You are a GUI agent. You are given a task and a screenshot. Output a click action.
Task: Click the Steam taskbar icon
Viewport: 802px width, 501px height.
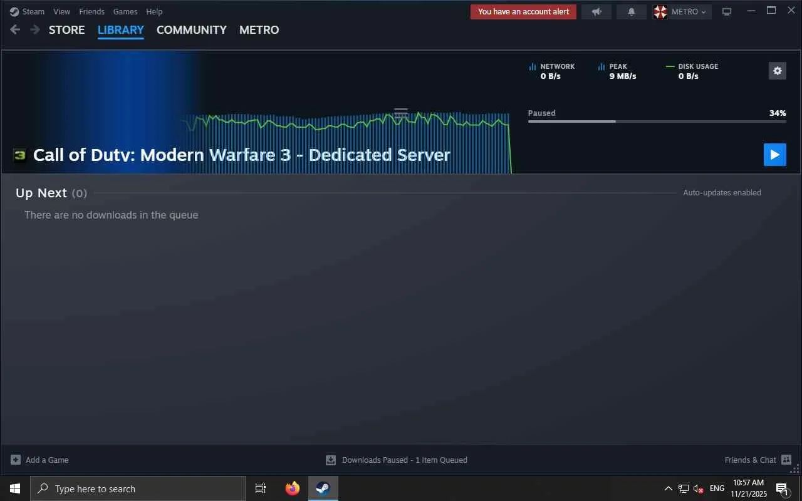tap(323, 488)
